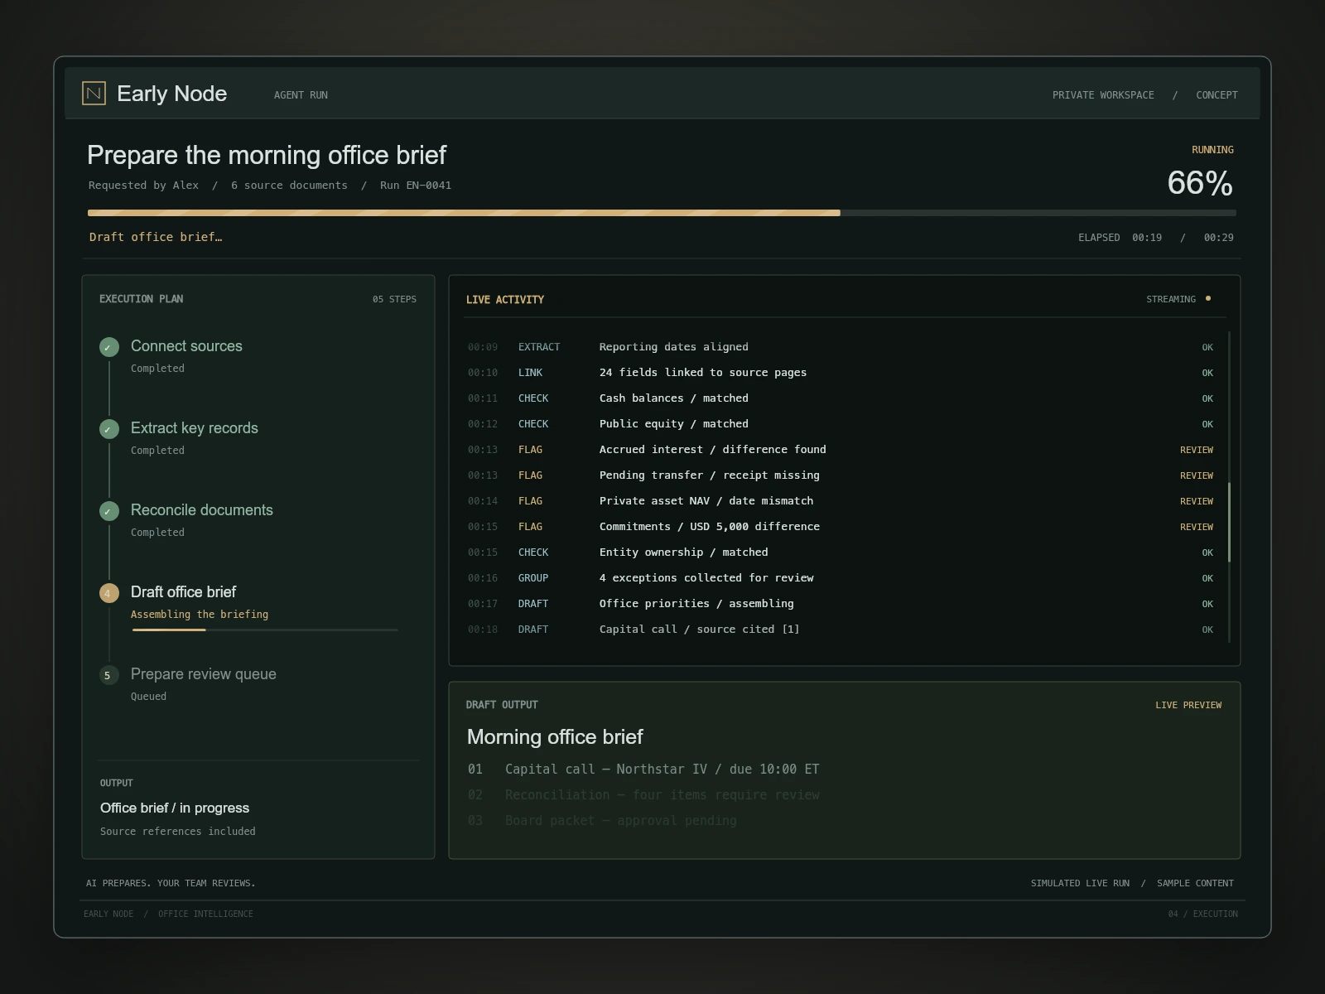Click the Morning office brief draft heading
Viewport: 1325px width, 994px height.
click(555, 737)
